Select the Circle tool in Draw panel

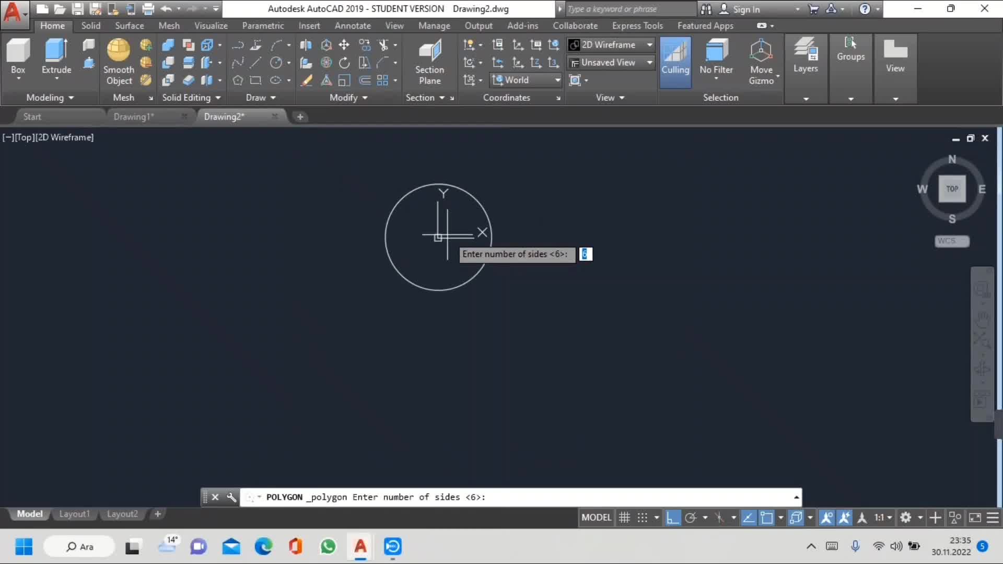tap(276, 63)
